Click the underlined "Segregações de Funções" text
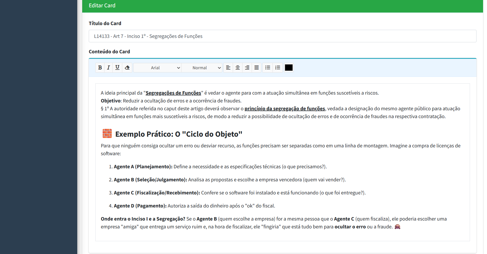Viewport: 487px width, 254px height. [x=173, y=93]
